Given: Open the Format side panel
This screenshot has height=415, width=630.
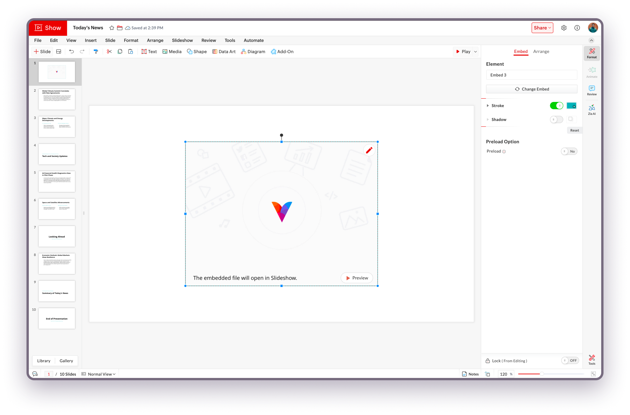Looking at the screenshot, I should (592, 53).
